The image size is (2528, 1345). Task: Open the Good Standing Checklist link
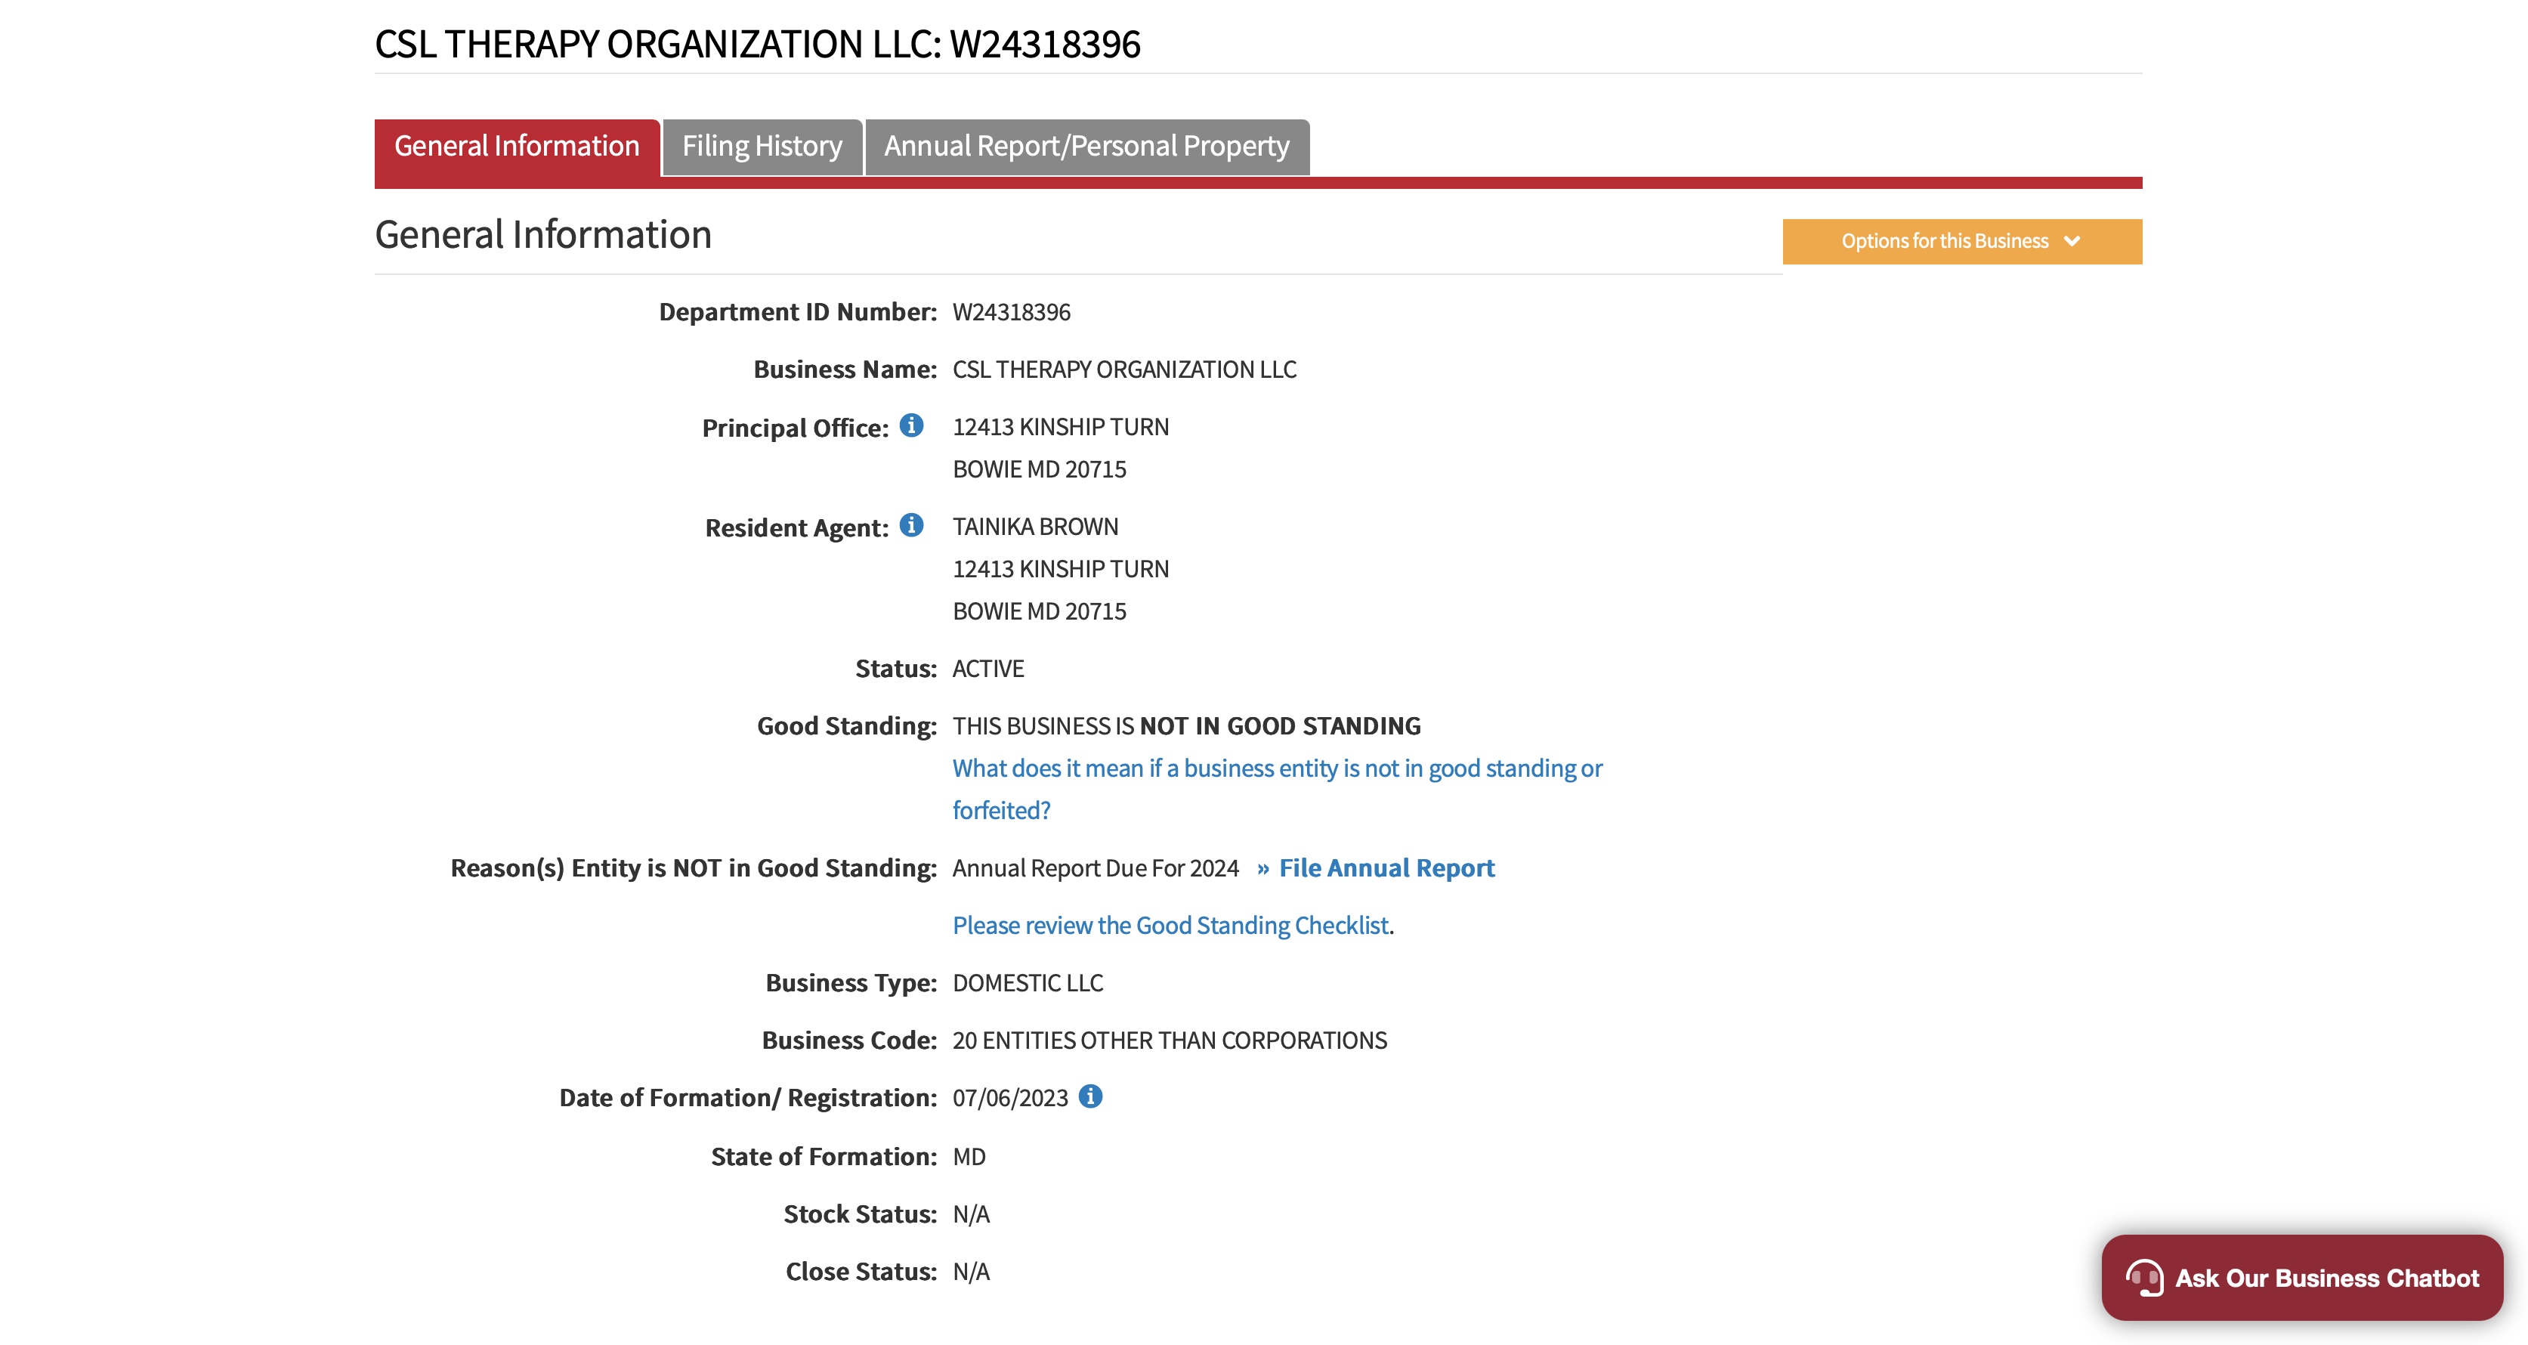[x=1170, y=926]
